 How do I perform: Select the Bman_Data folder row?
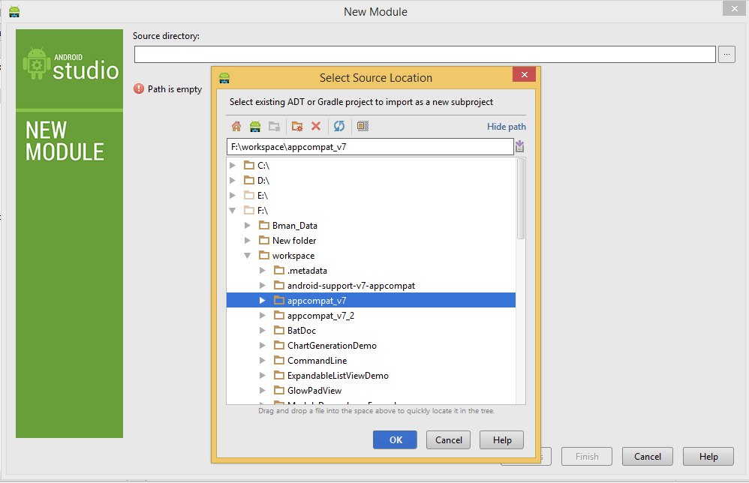[371, 225]
